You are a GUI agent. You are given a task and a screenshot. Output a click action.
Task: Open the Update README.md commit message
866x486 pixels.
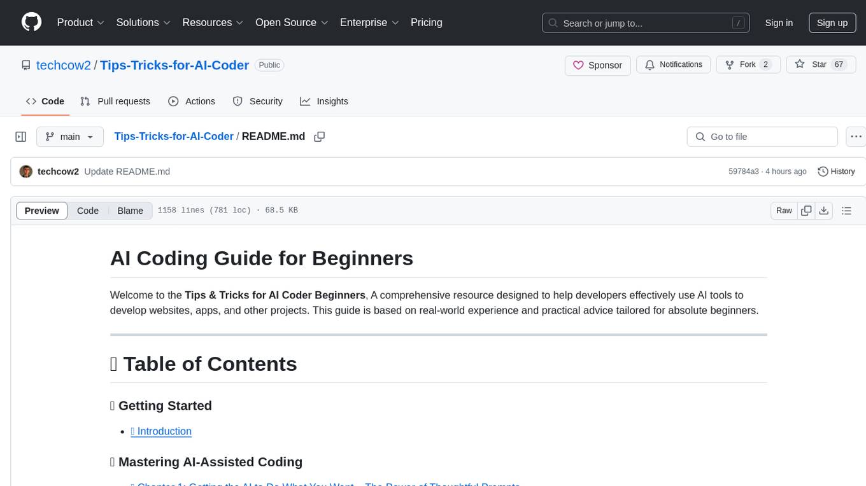[x=127, y=172]
